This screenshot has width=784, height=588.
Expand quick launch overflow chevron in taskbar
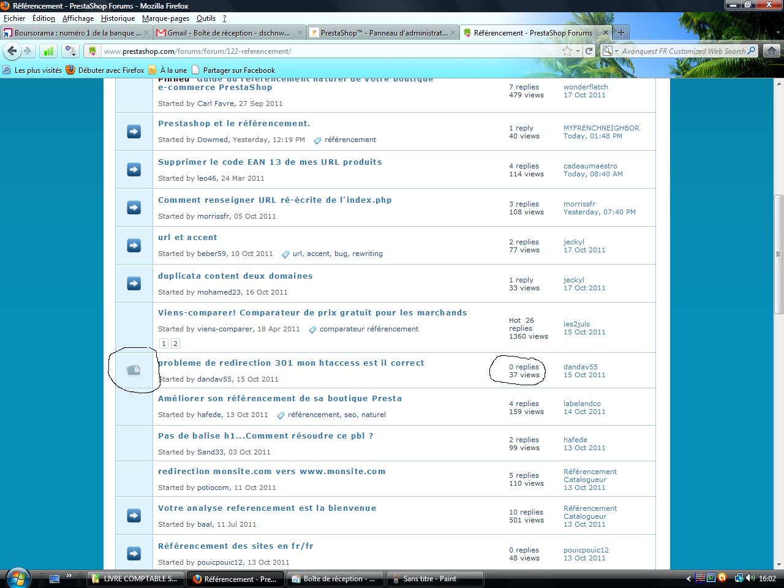pyautogui.click(x=69, y=576)
